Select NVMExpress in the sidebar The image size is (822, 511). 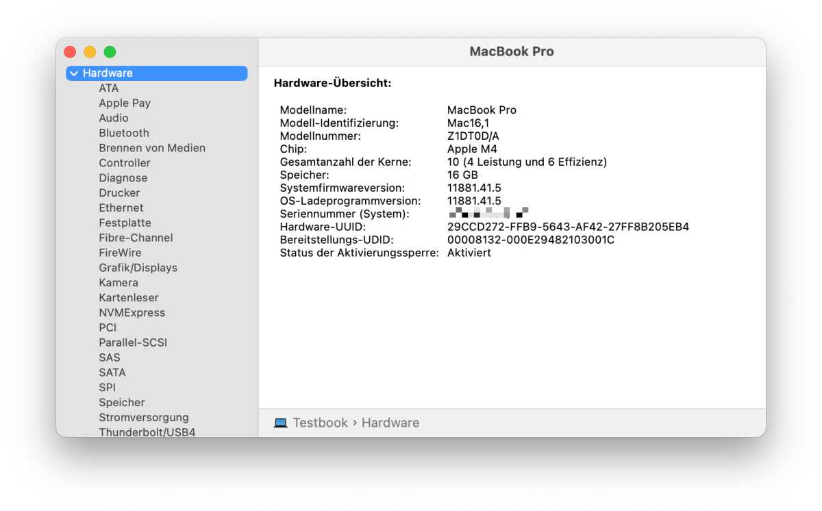pyautogui.click(x=132, y=313)
